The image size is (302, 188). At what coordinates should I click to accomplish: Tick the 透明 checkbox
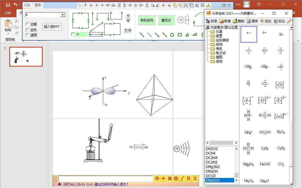pos(27,35)
